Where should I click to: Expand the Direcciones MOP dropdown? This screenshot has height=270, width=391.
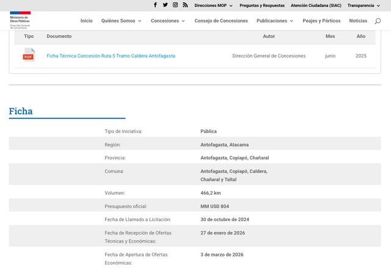click(213, 5)
